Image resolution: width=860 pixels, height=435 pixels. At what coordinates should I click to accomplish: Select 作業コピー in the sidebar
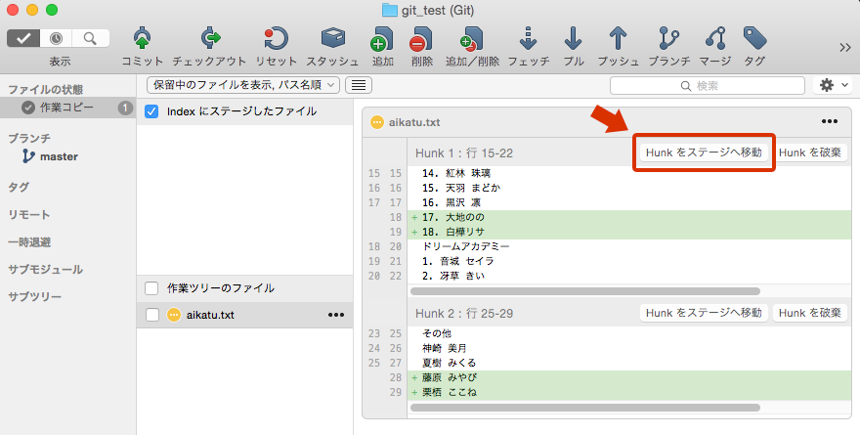click(68, 108)
